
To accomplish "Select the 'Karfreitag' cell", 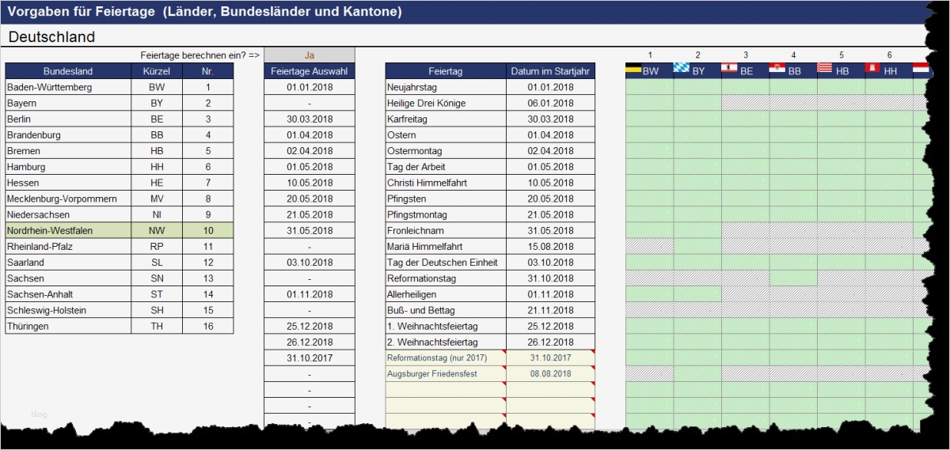I will [x=446, y=119].
